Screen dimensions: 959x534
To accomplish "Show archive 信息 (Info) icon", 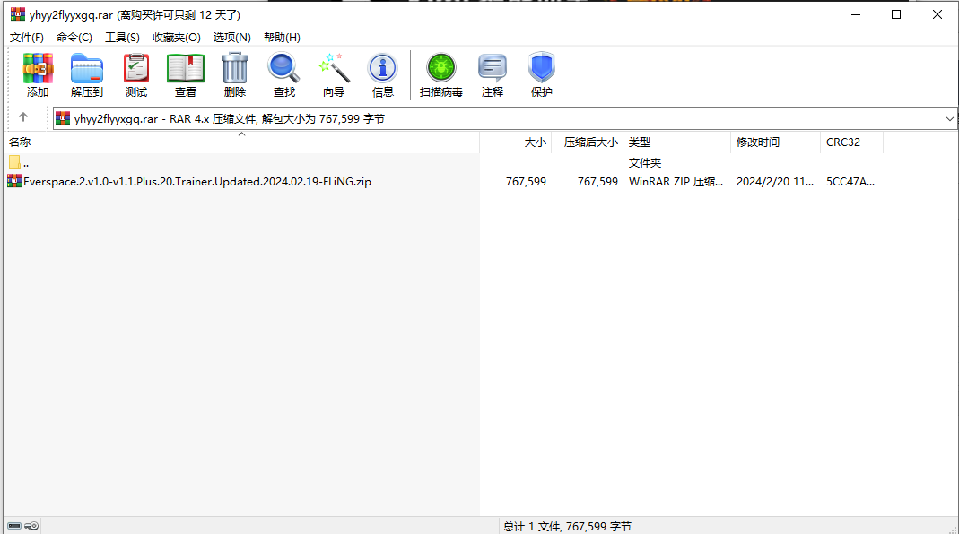I will point(383,74).
